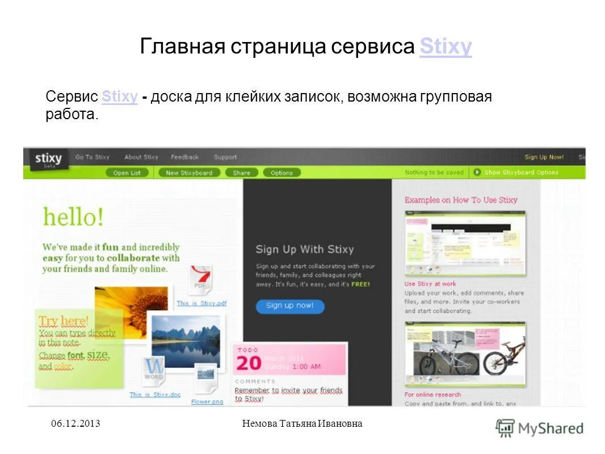This screenshot has width=605, height=454.
Task: Open Flower.png link
Action: tap(207, 402)
